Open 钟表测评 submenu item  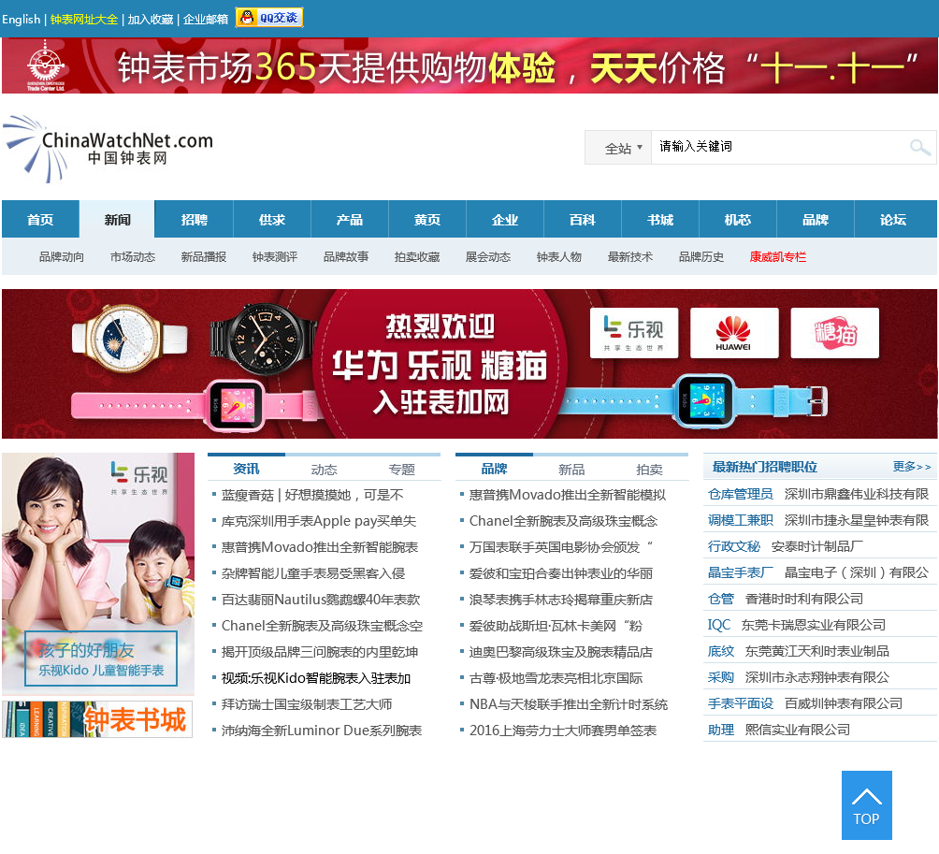coord(275,257)
